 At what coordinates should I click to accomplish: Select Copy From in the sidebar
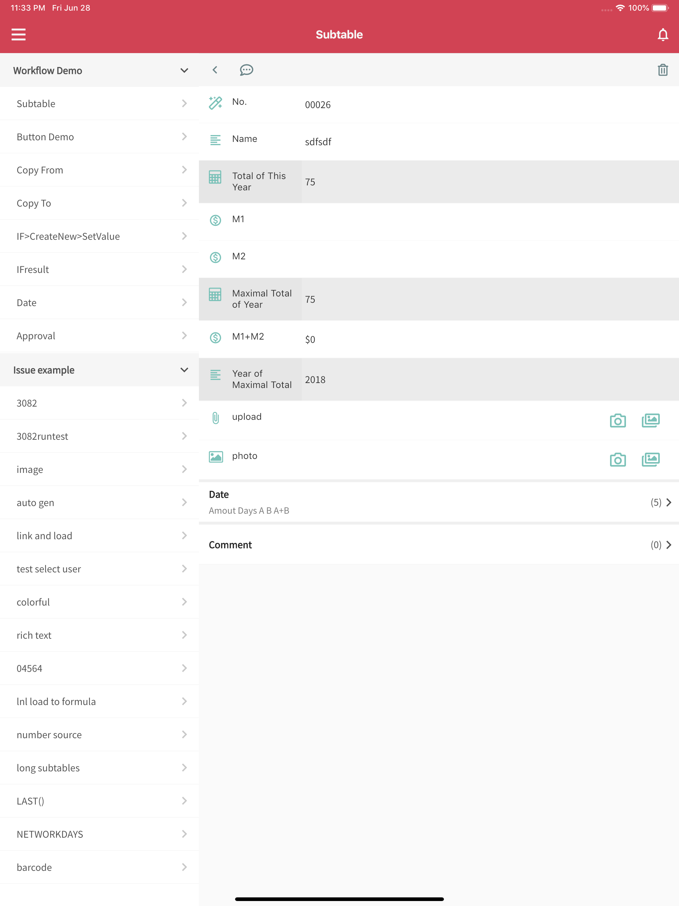99,170
